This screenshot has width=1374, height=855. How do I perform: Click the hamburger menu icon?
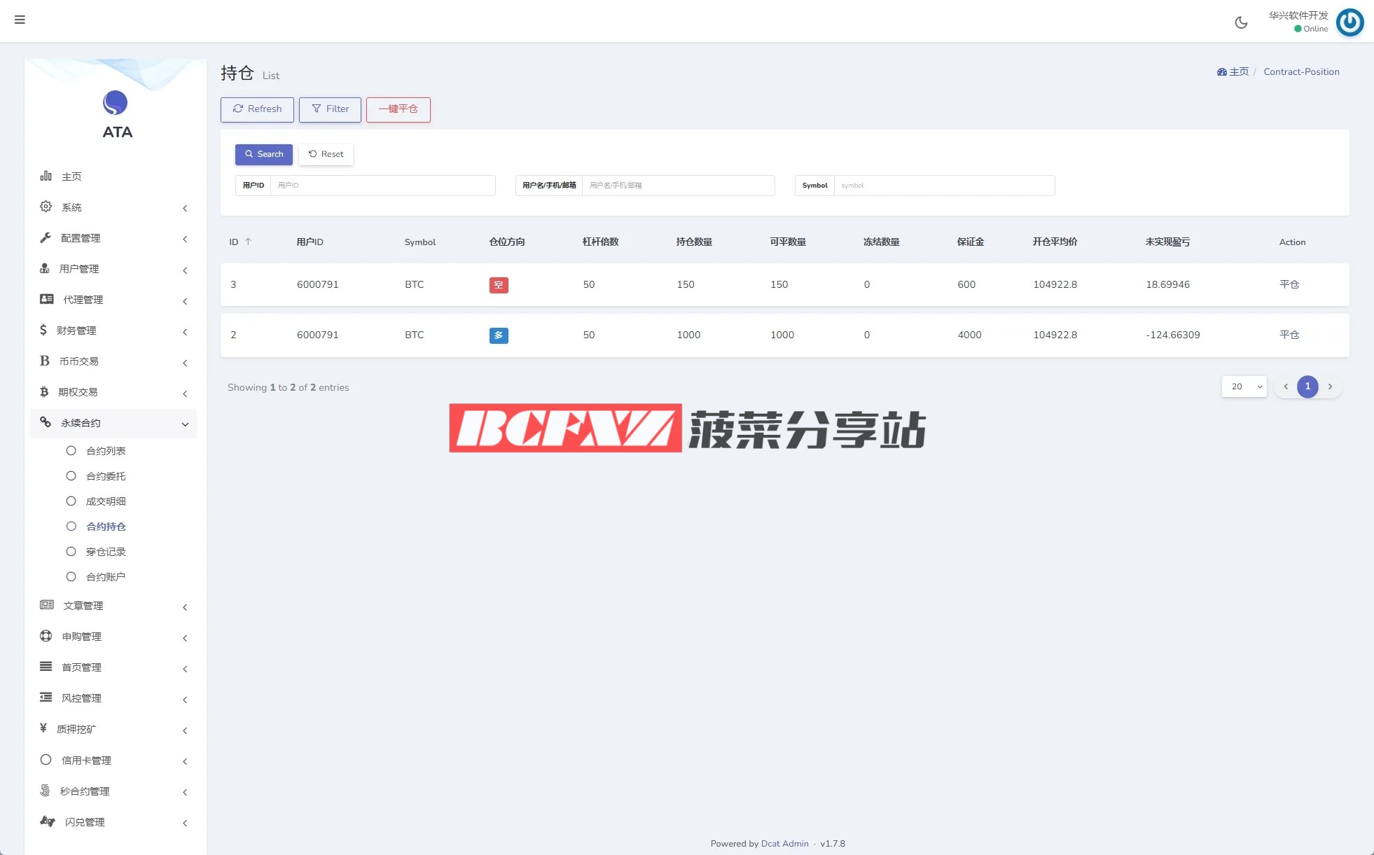(x=20, y=20)
